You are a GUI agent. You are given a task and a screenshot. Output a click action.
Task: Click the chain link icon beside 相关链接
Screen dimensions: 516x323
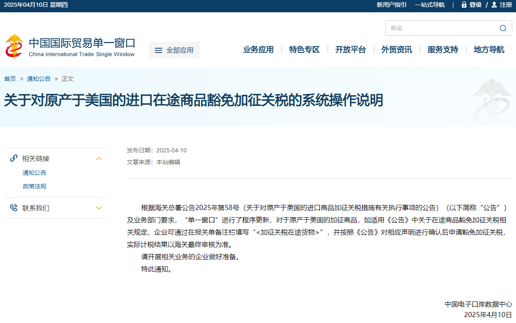(x=14, y=159)
